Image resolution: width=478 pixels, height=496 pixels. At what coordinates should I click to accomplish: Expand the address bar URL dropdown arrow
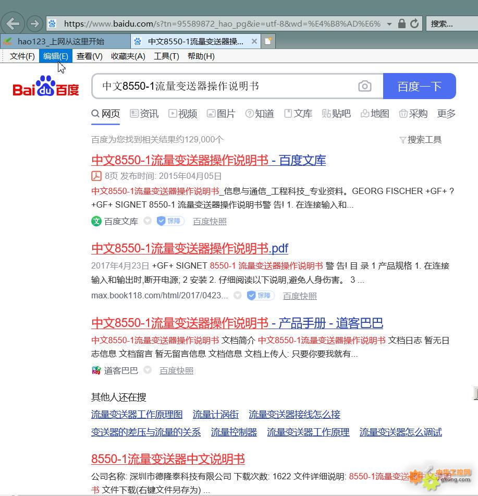coord(389,24)
